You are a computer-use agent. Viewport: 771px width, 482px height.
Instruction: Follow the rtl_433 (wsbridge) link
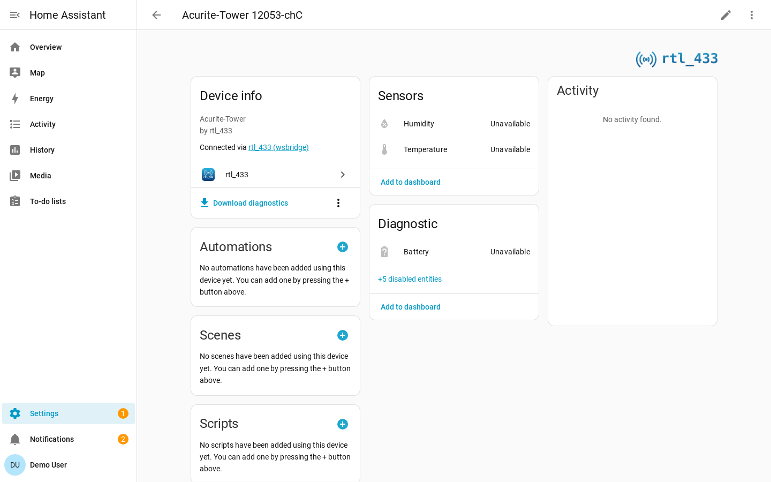278,147
